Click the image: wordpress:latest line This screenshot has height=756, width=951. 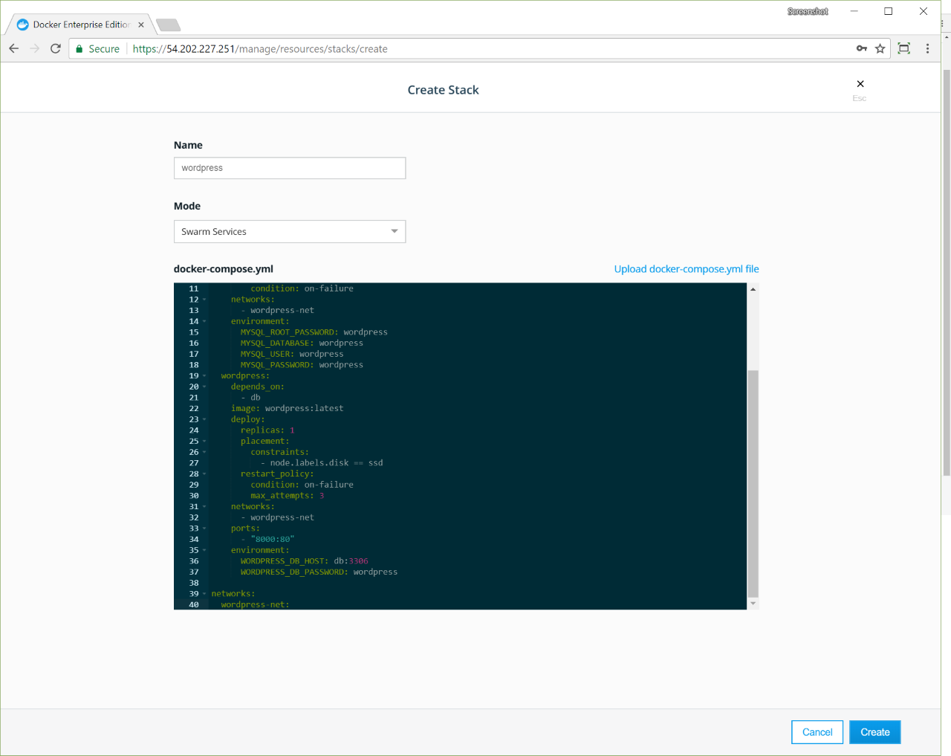pos(287,409)
